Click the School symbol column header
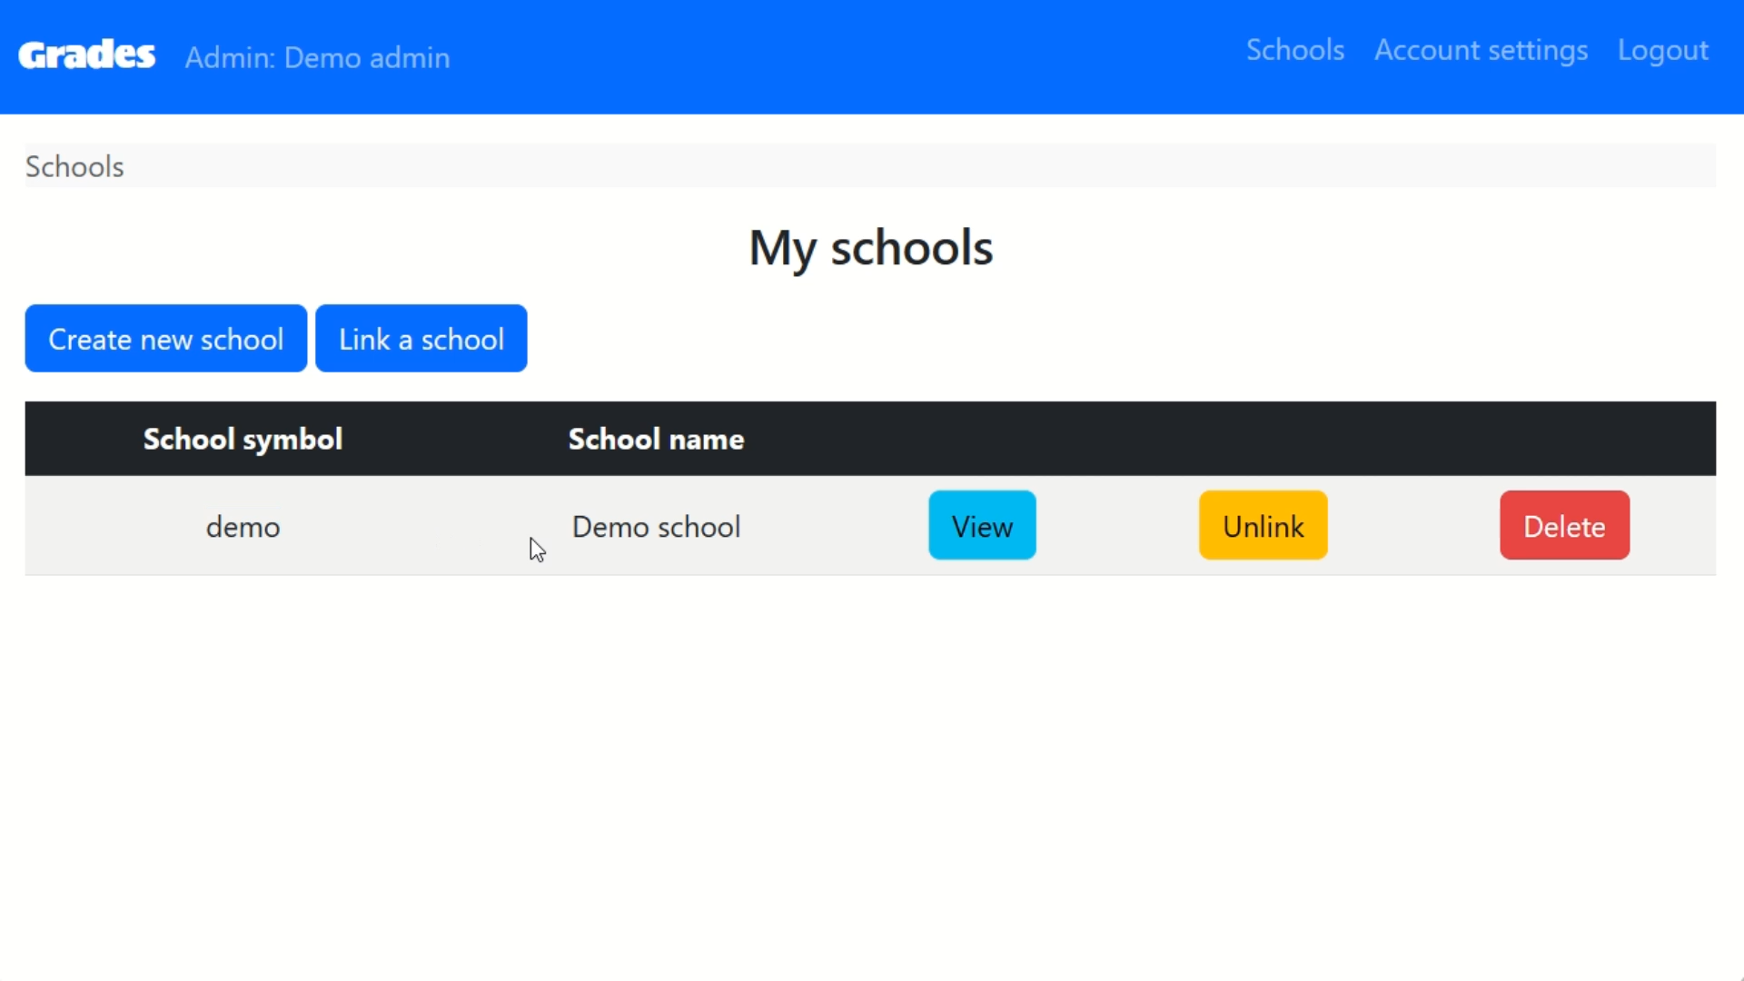 243,440
